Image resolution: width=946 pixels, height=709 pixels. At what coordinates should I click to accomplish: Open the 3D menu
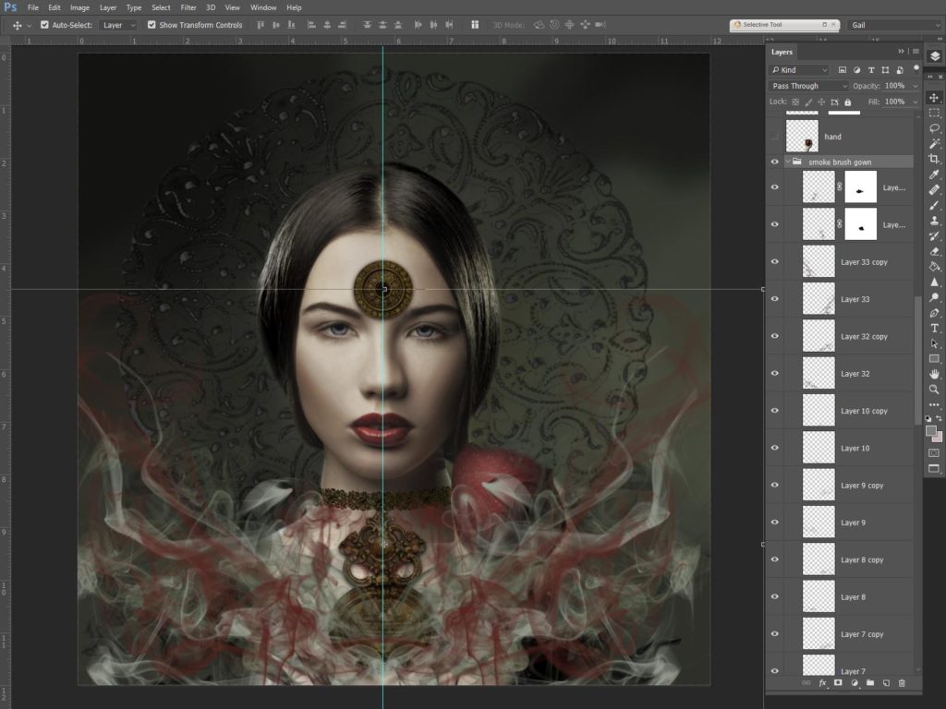click(211, 7)
